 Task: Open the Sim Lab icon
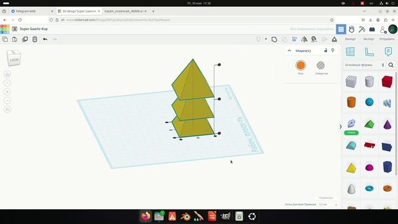coord(351,29)
